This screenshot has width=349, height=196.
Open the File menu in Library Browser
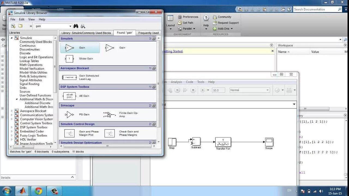13,19
